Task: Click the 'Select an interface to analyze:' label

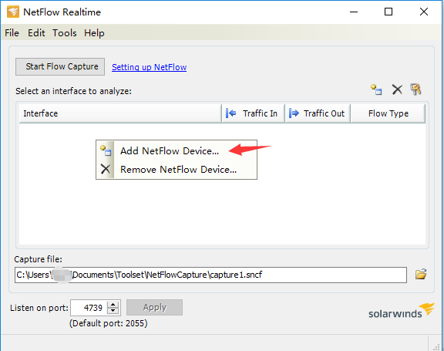Action: coord(74,91)
